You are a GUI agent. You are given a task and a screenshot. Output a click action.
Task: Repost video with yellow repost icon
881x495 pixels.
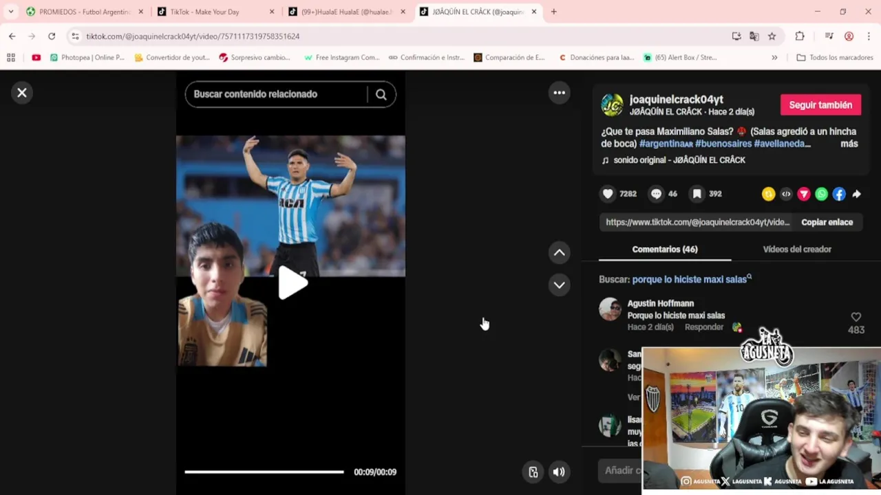tap(768, 195)
